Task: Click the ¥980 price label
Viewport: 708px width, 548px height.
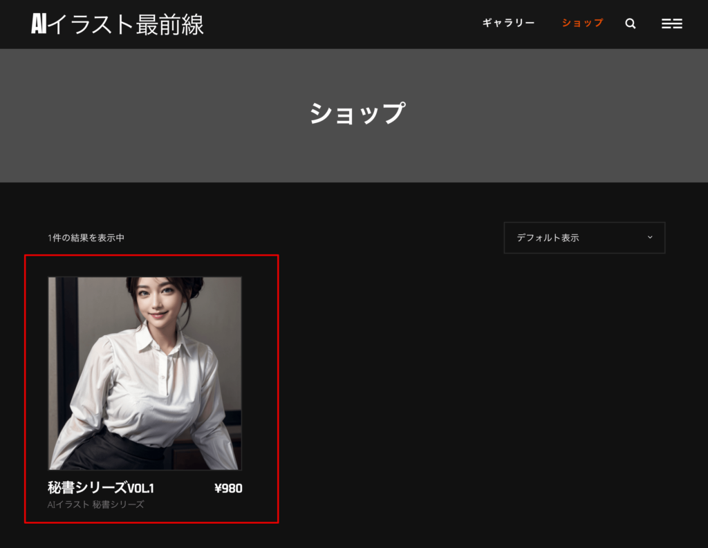Action: [x=228, y=489]
